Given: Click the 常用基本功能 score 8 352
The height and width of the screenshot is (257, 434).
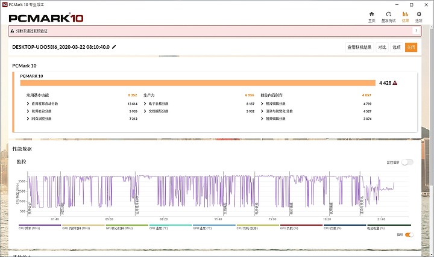Looking at the screenshot, I should [132, 95].
